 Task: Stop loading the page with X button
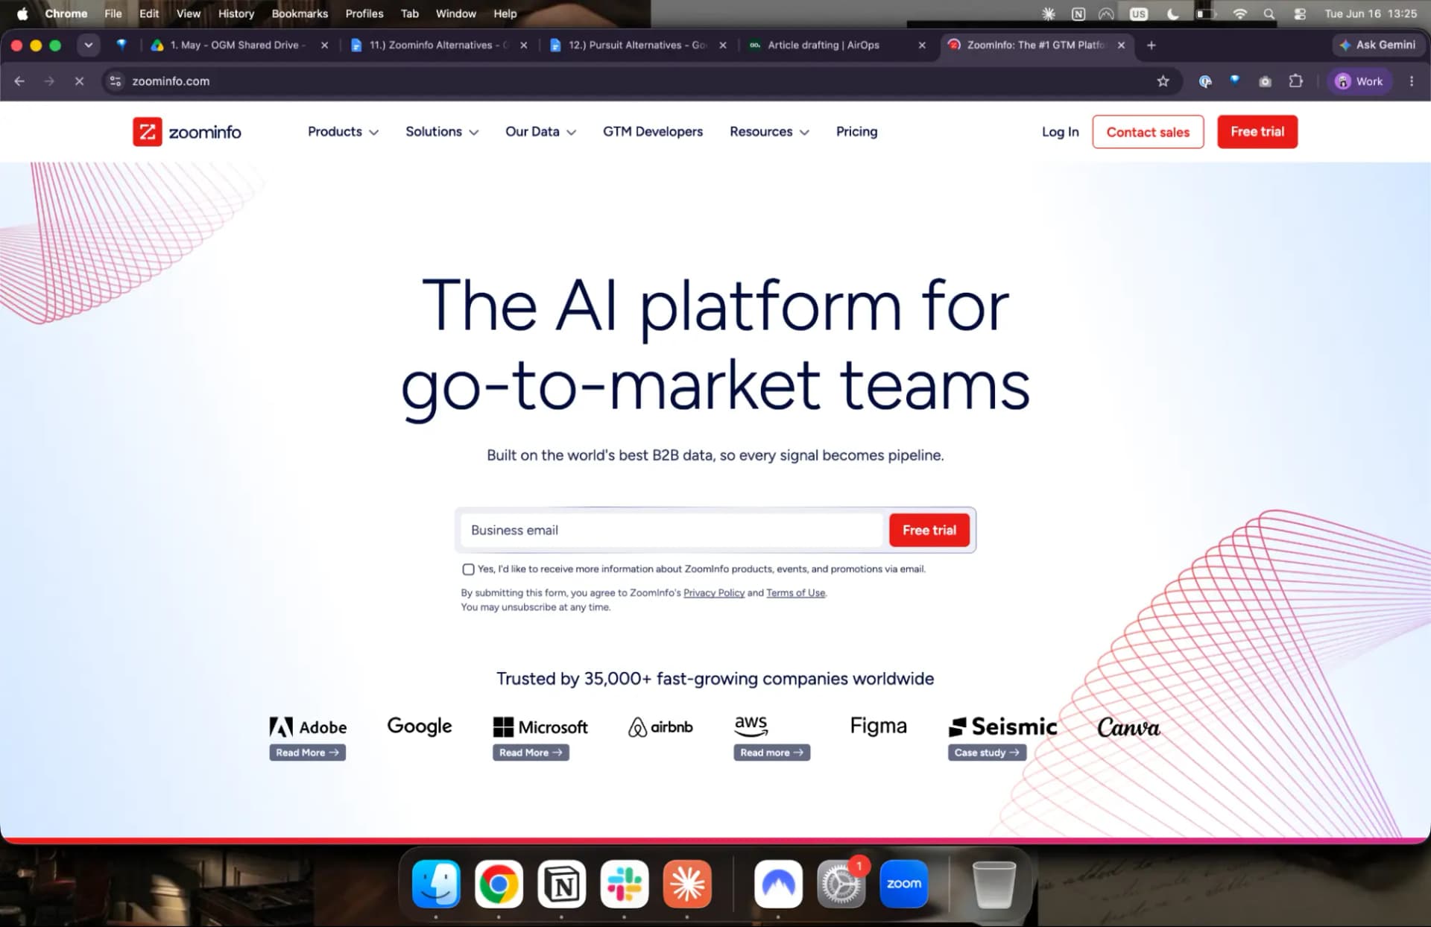pyautogui.click(x=79, y=81)
